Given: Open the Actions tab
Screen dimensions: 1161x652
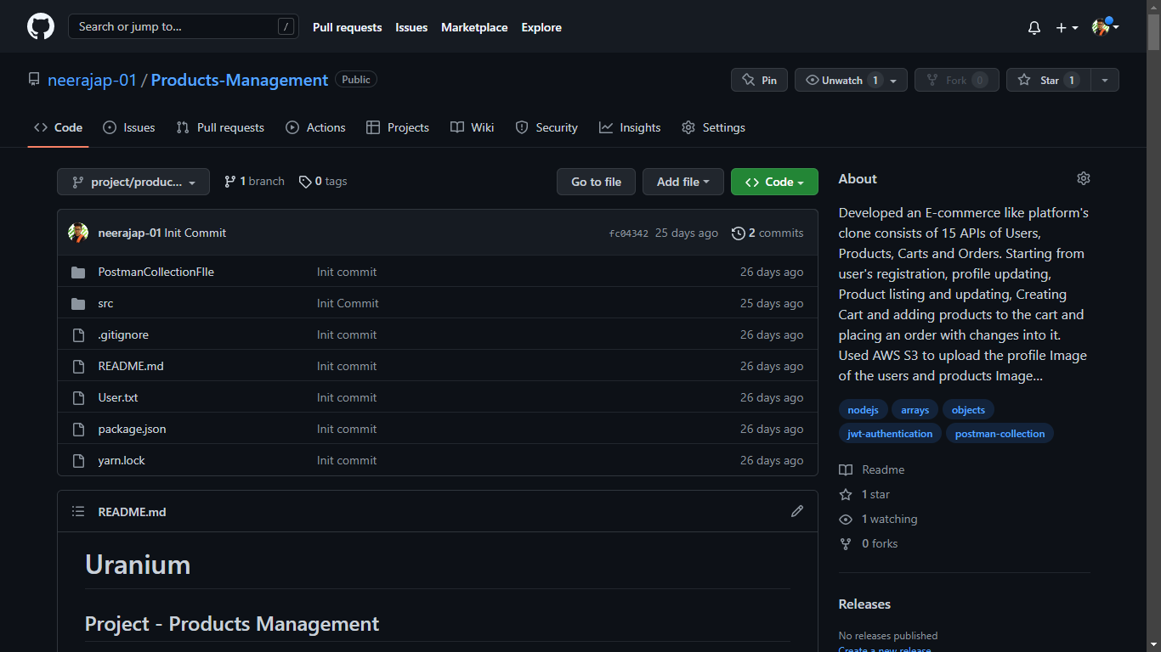Looking at the screenshot, I should (315, 127).
